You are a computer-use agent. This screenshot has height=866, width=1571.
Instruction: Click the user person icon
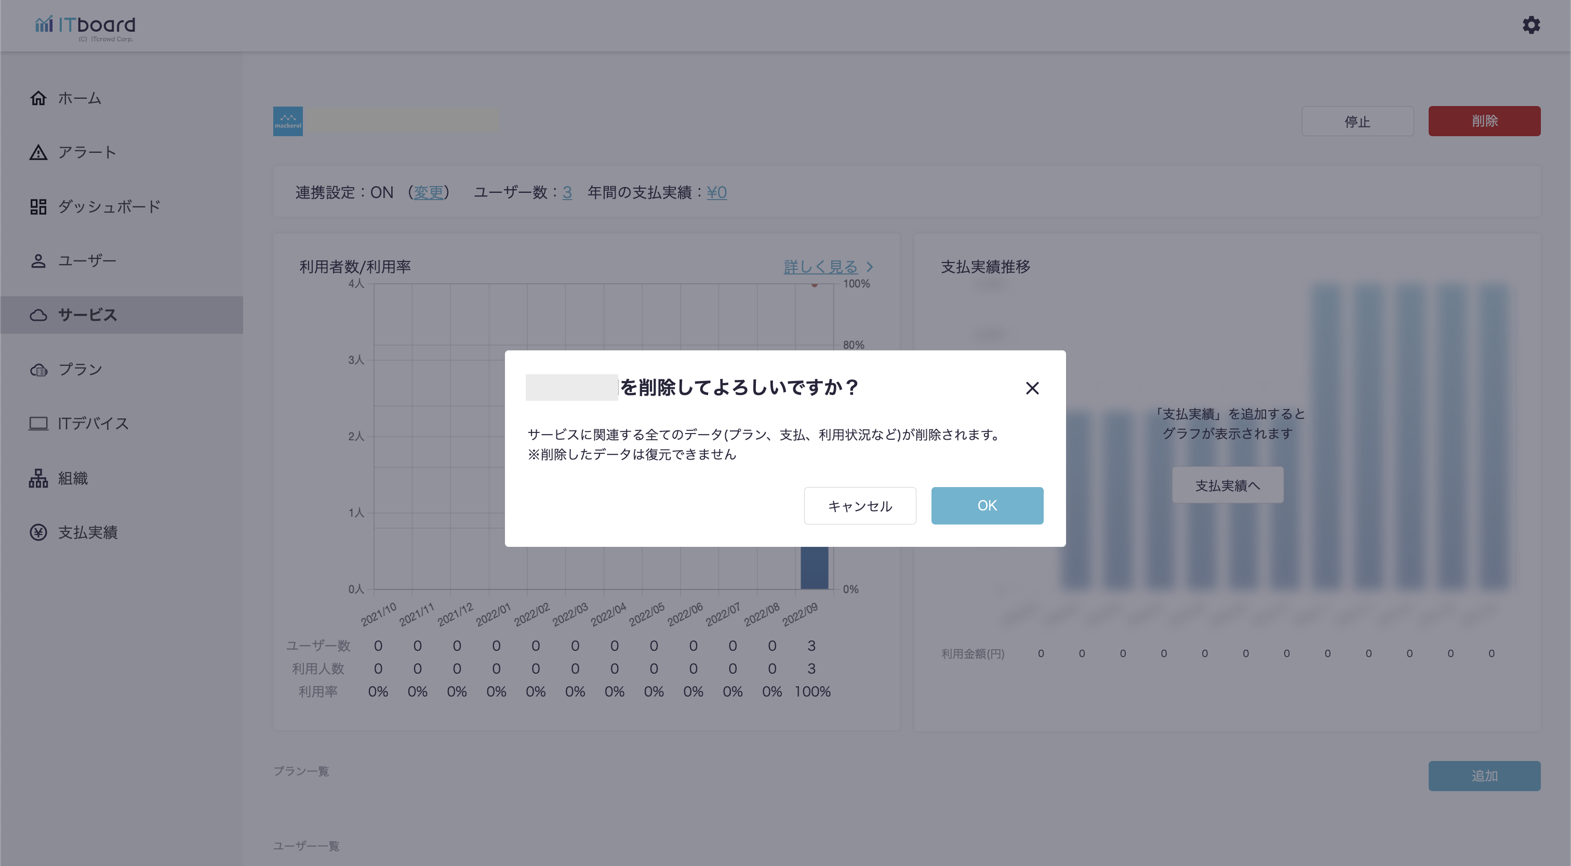(x=38, y=261)
